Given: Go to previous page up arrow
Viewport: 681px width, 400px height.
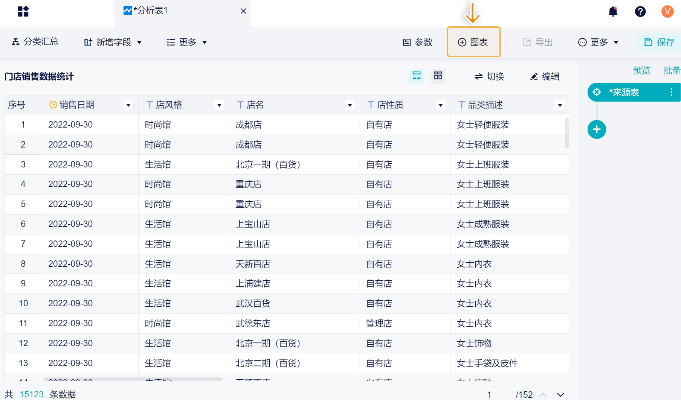Looking at the screenshot, I should pyautogui.click(x=543, y=394).
